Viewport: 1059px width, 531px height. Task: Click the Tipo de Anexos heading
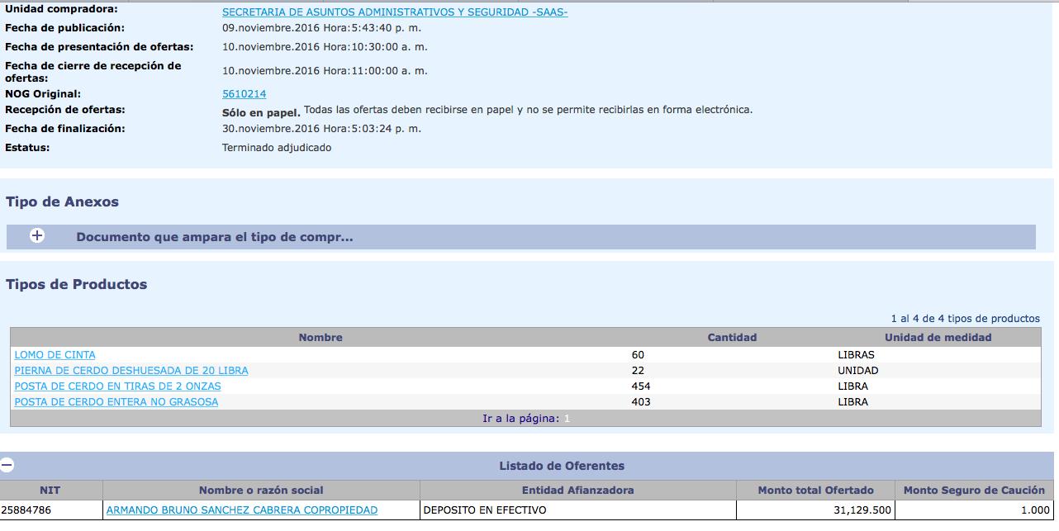pos(62,201)
